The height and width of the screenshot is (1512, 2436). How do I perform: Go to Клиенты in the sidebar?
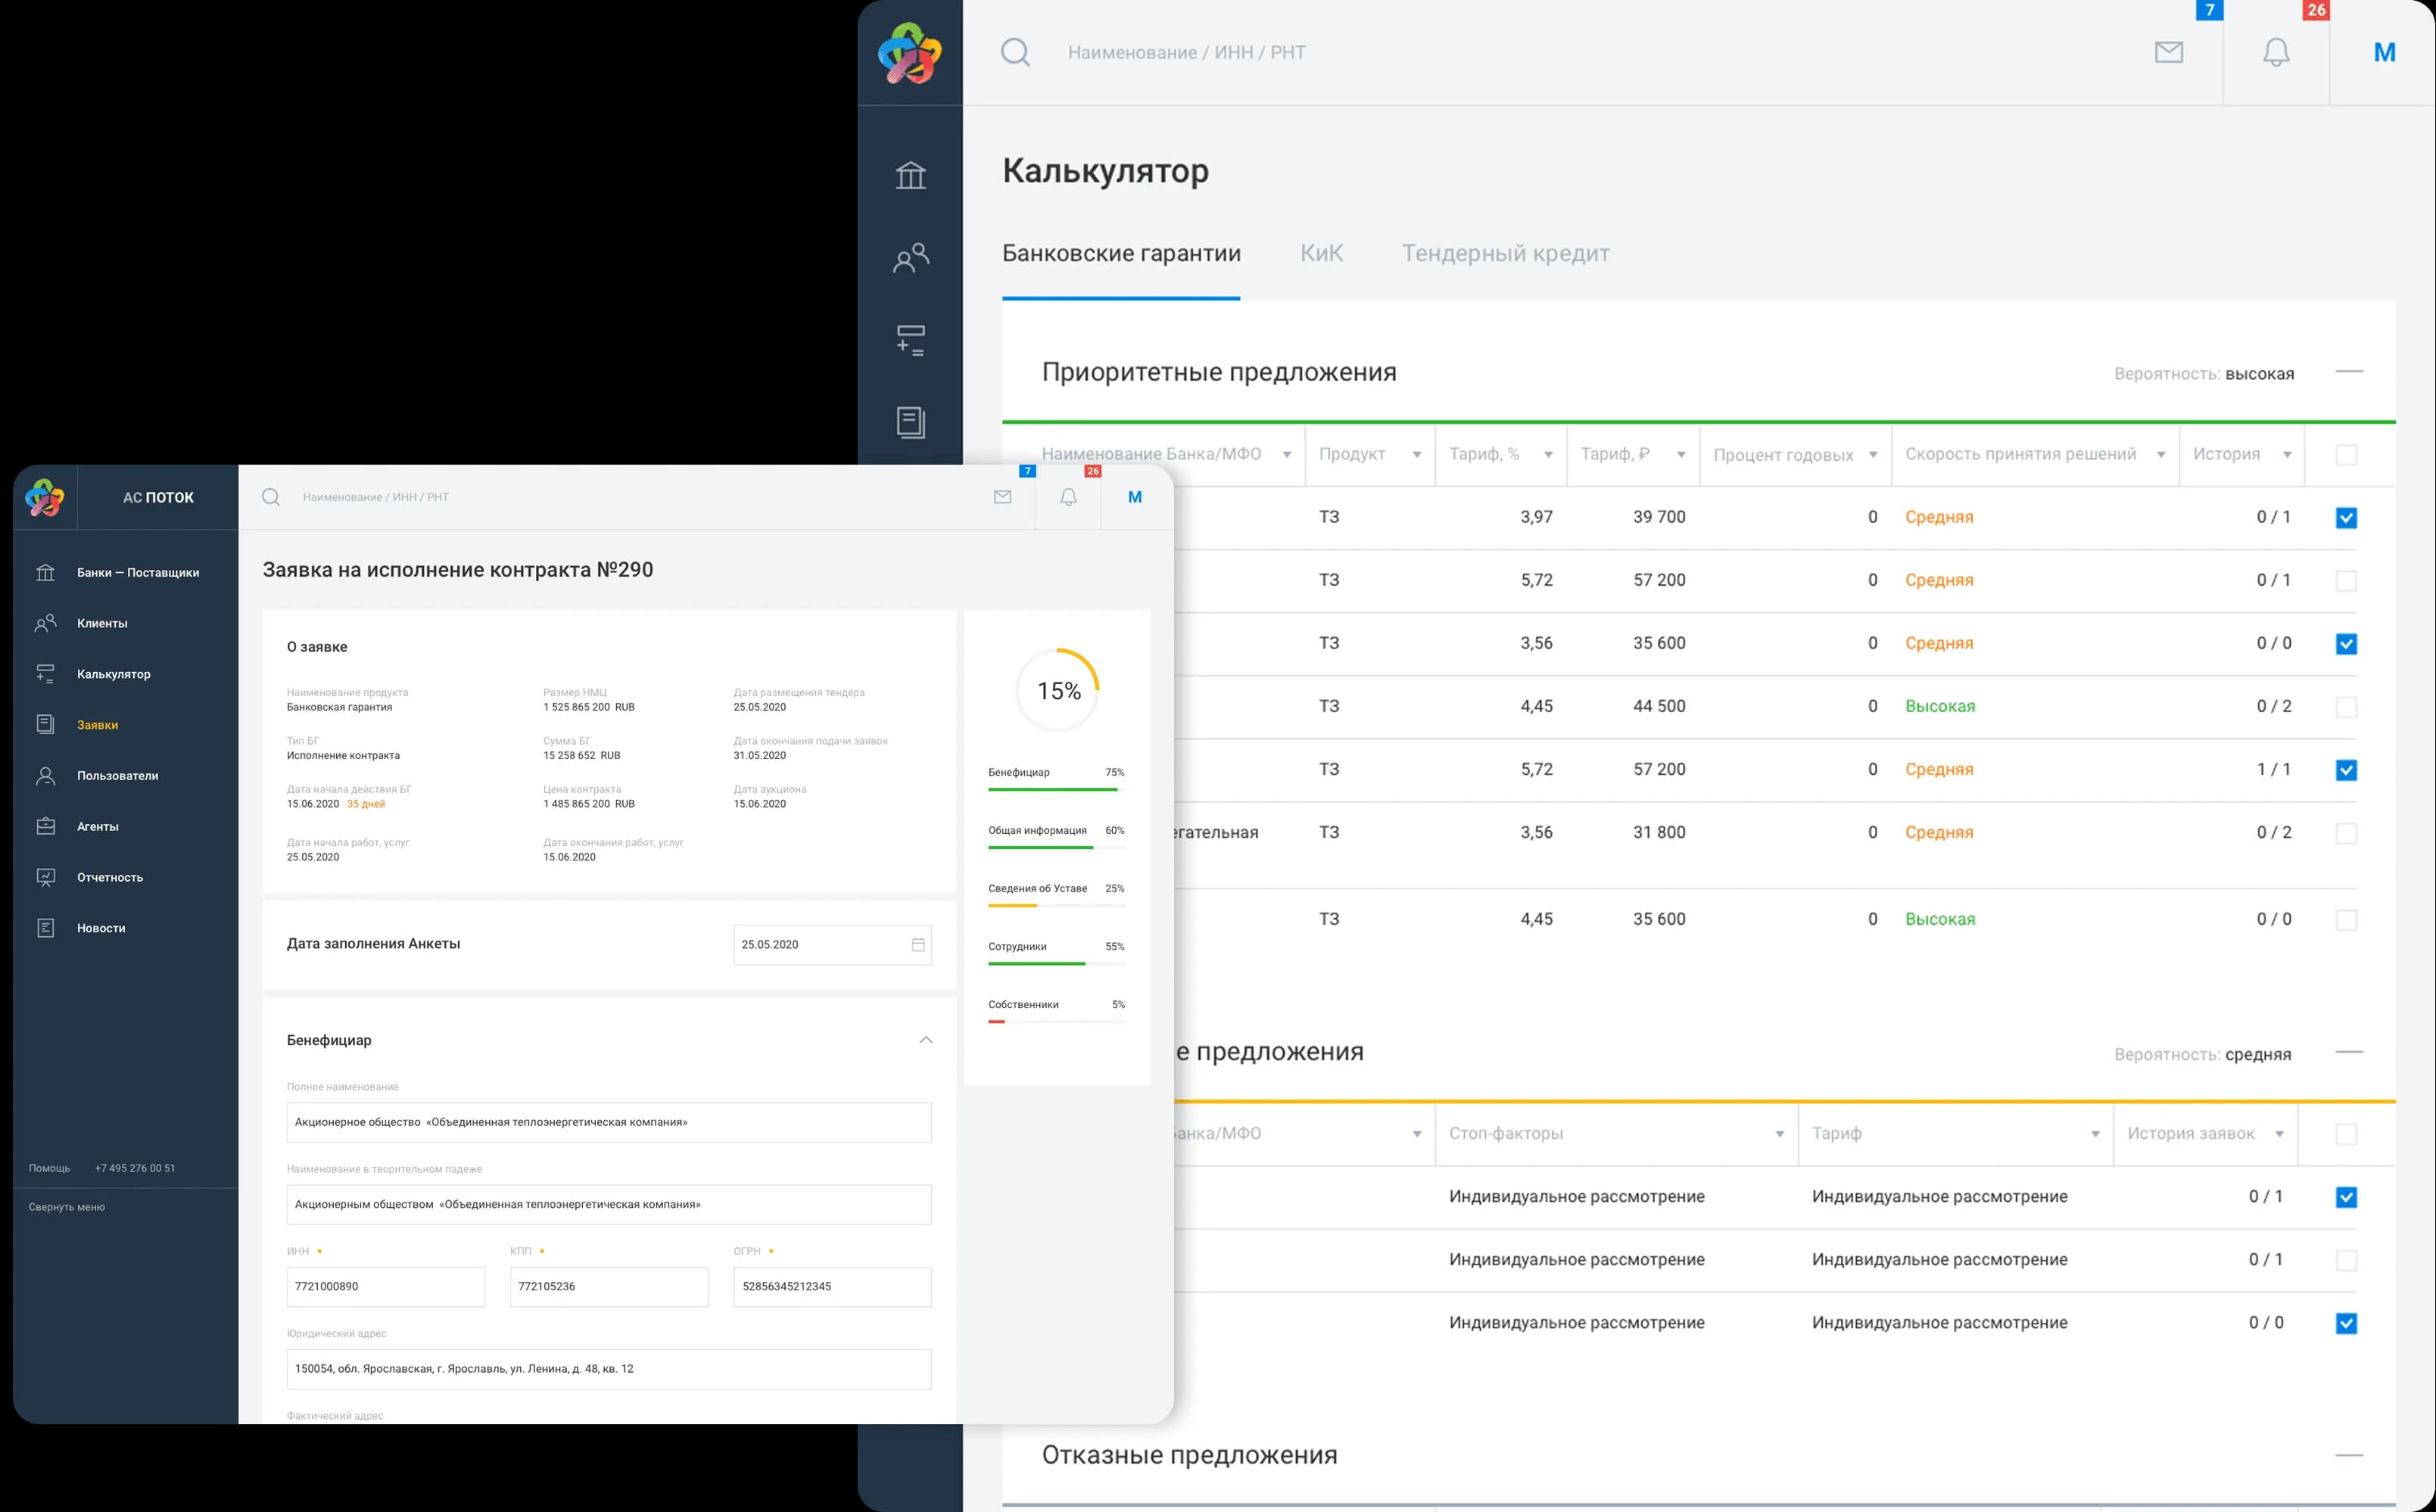(102, 623)
